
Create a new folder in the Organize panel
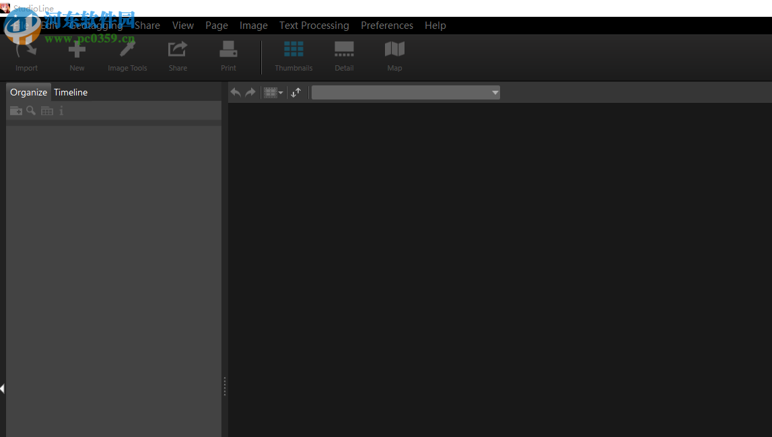tap(15, 110)
